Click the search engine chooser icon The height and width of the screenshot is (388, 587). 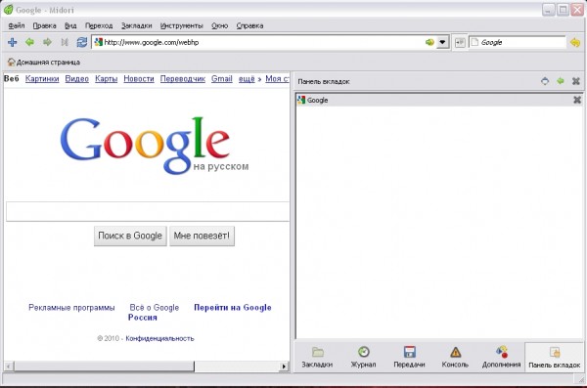point(460,42)
